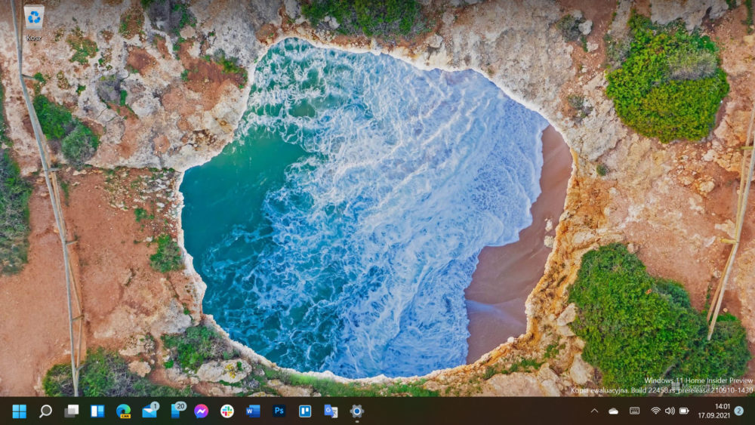Open the volume speaker tray icon

pos(670,411)
